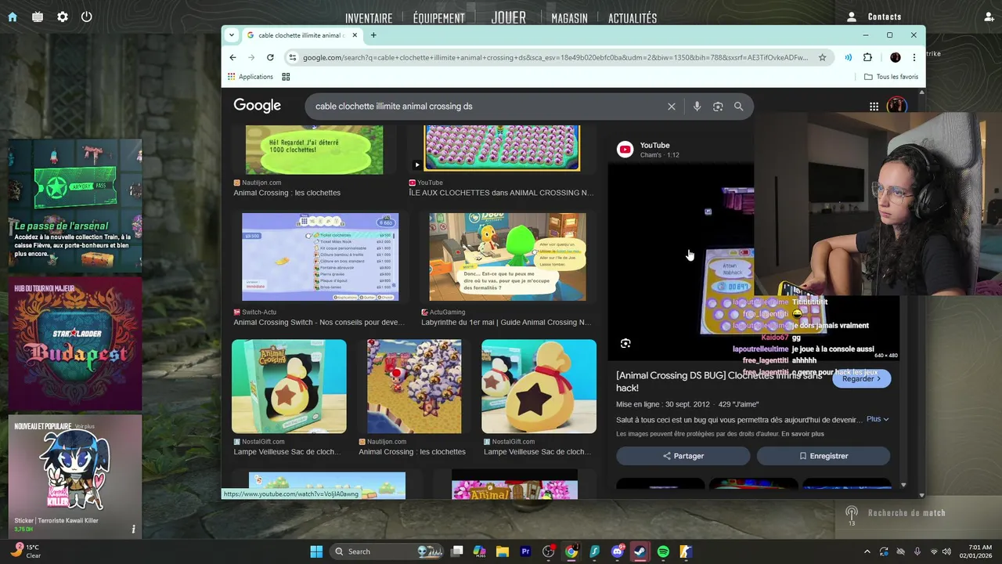
Task: Start Google voice search
Action: click(x=697, y=107)
